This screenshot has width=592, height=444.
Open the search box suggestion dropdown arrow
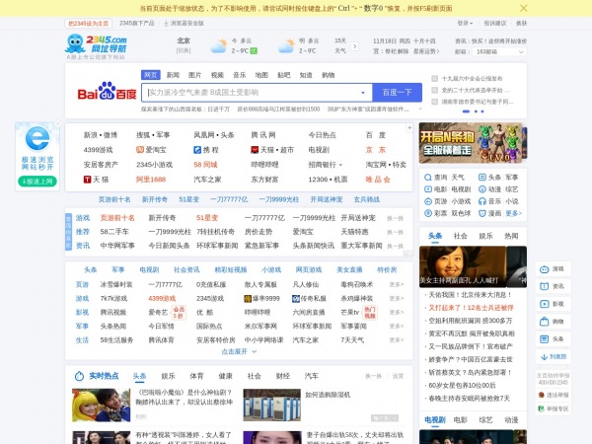pos(363,93)
